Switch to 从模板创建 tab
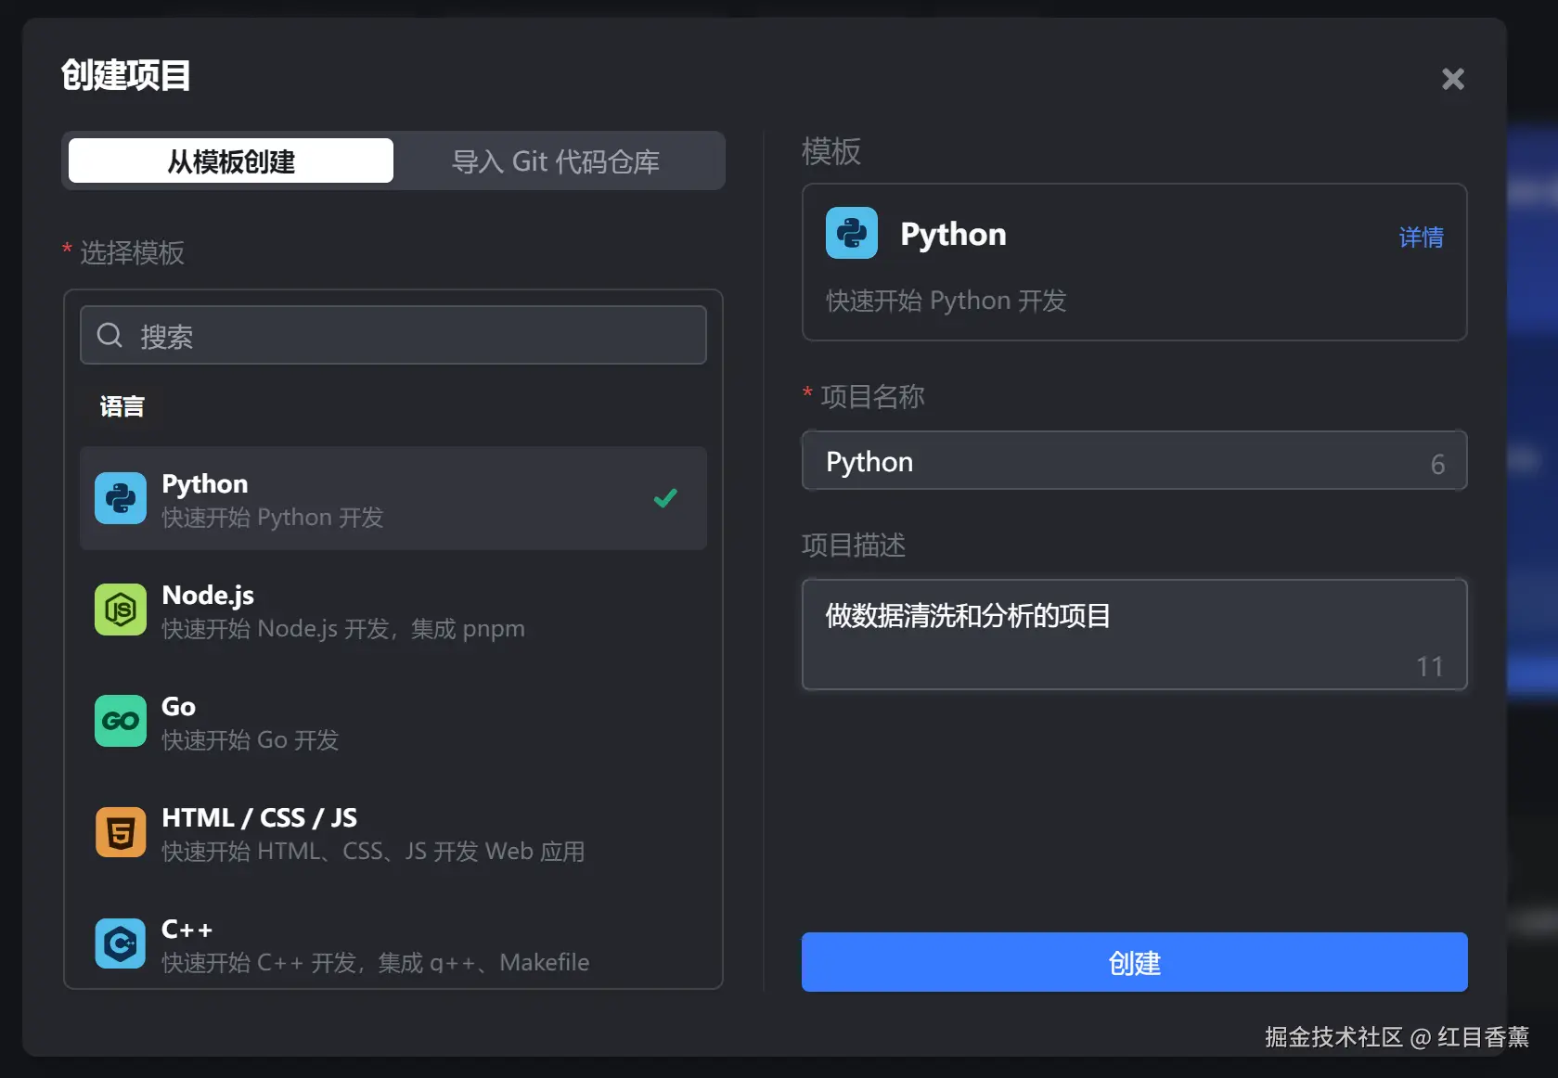1558x1078 pixels. coord(231,161)
